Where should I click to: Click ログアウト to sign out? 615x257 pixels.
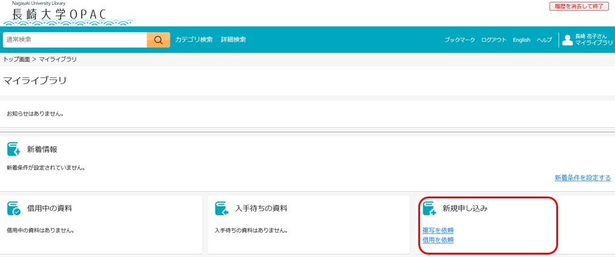coord(494,40)
